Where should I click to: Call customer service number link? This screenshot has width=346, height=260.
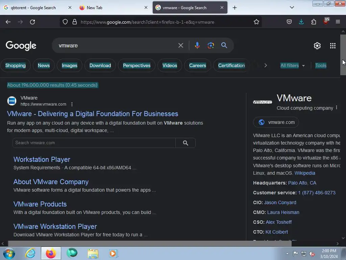pos(317,193)
